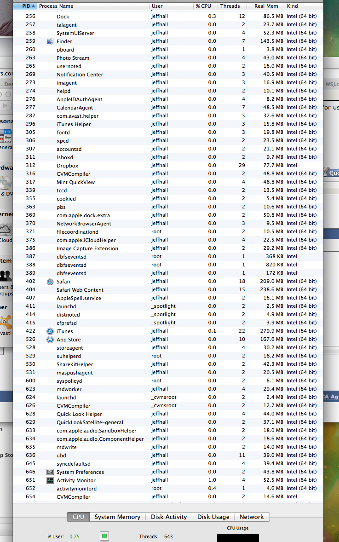Select the com.apple.iCloudHelper process row
This screenshot has height=542, width=339.
(168, 240)
